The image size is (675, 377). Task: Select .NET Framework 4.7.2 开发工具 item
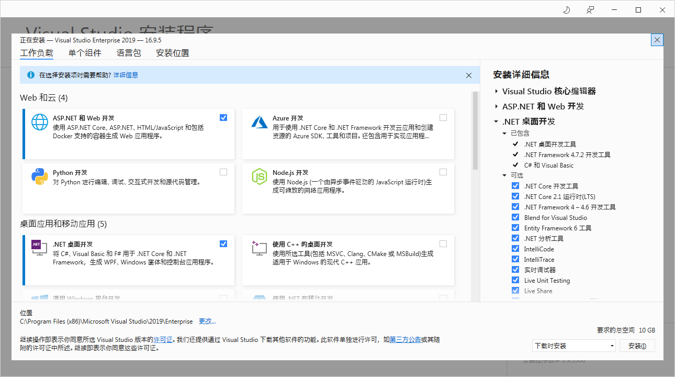[x=567, y=154]
